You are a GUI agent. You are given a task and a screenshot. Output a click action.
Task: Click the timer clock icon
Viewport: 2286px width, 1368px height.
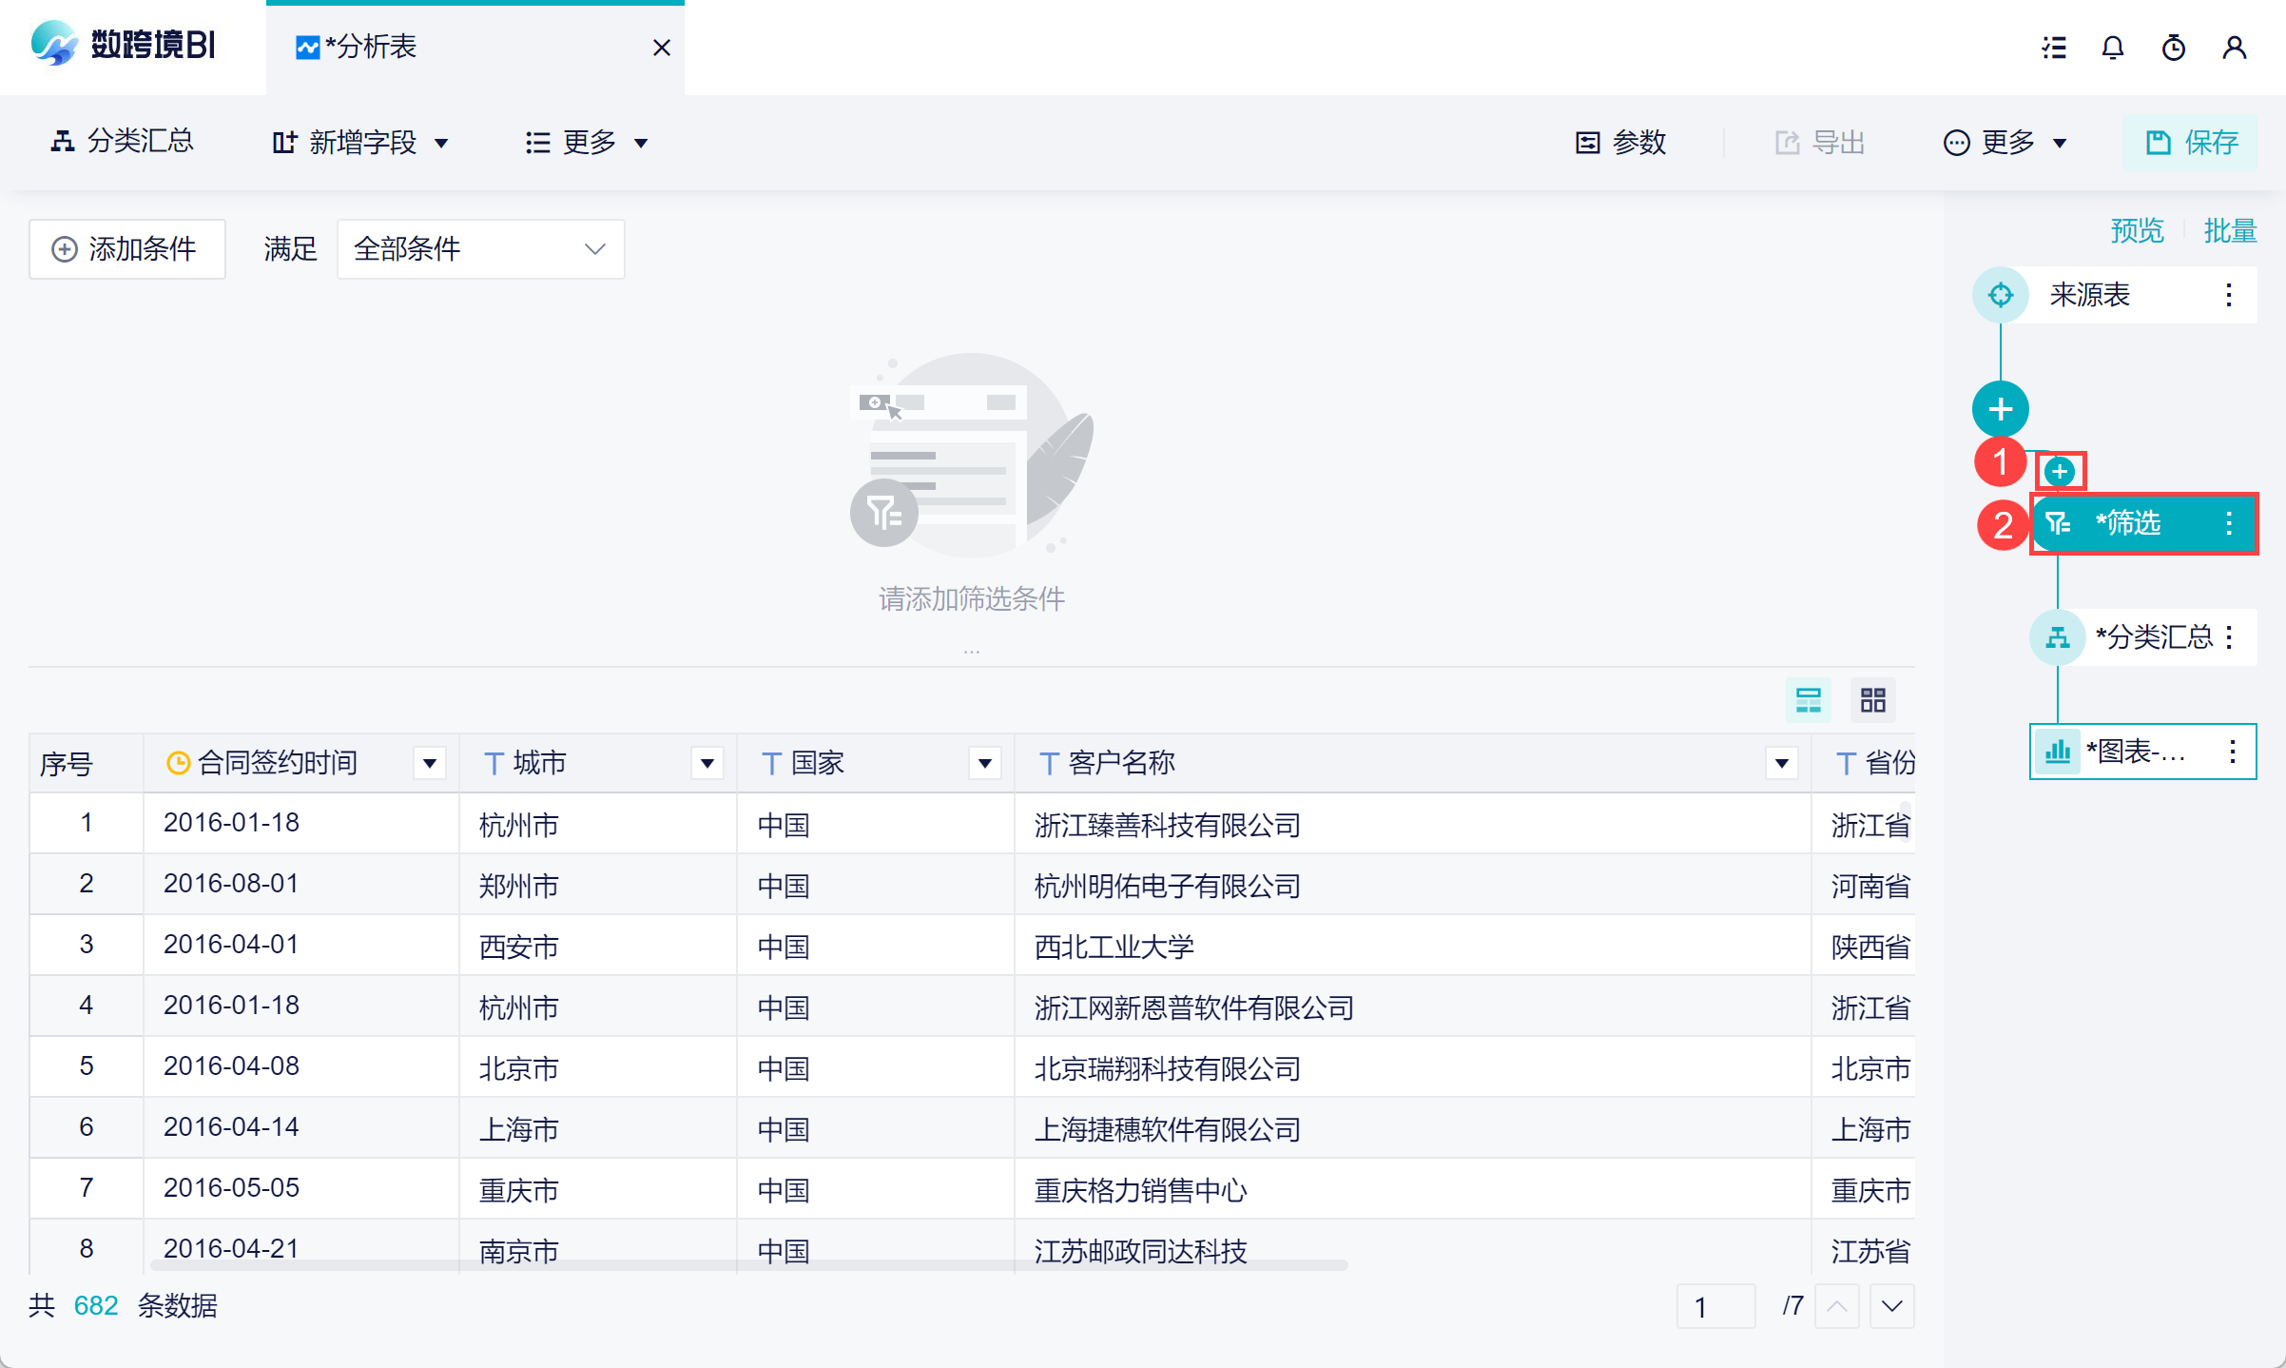point(2173,48)
